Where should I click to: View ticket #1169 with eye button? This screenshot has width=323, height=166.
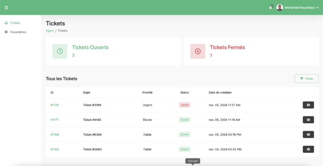[308, 134]
